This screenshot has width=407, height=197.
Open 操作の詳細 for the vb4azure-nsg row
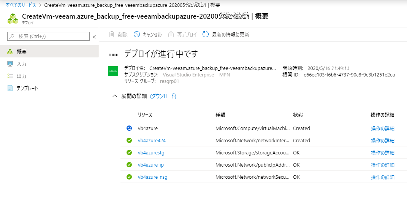pos(383,177)
